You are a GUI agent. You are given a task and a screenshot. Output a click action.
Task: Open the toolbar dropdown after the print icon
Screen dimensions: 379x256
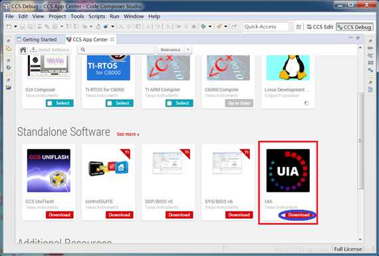pyautogui.click(x=62, y=27)
